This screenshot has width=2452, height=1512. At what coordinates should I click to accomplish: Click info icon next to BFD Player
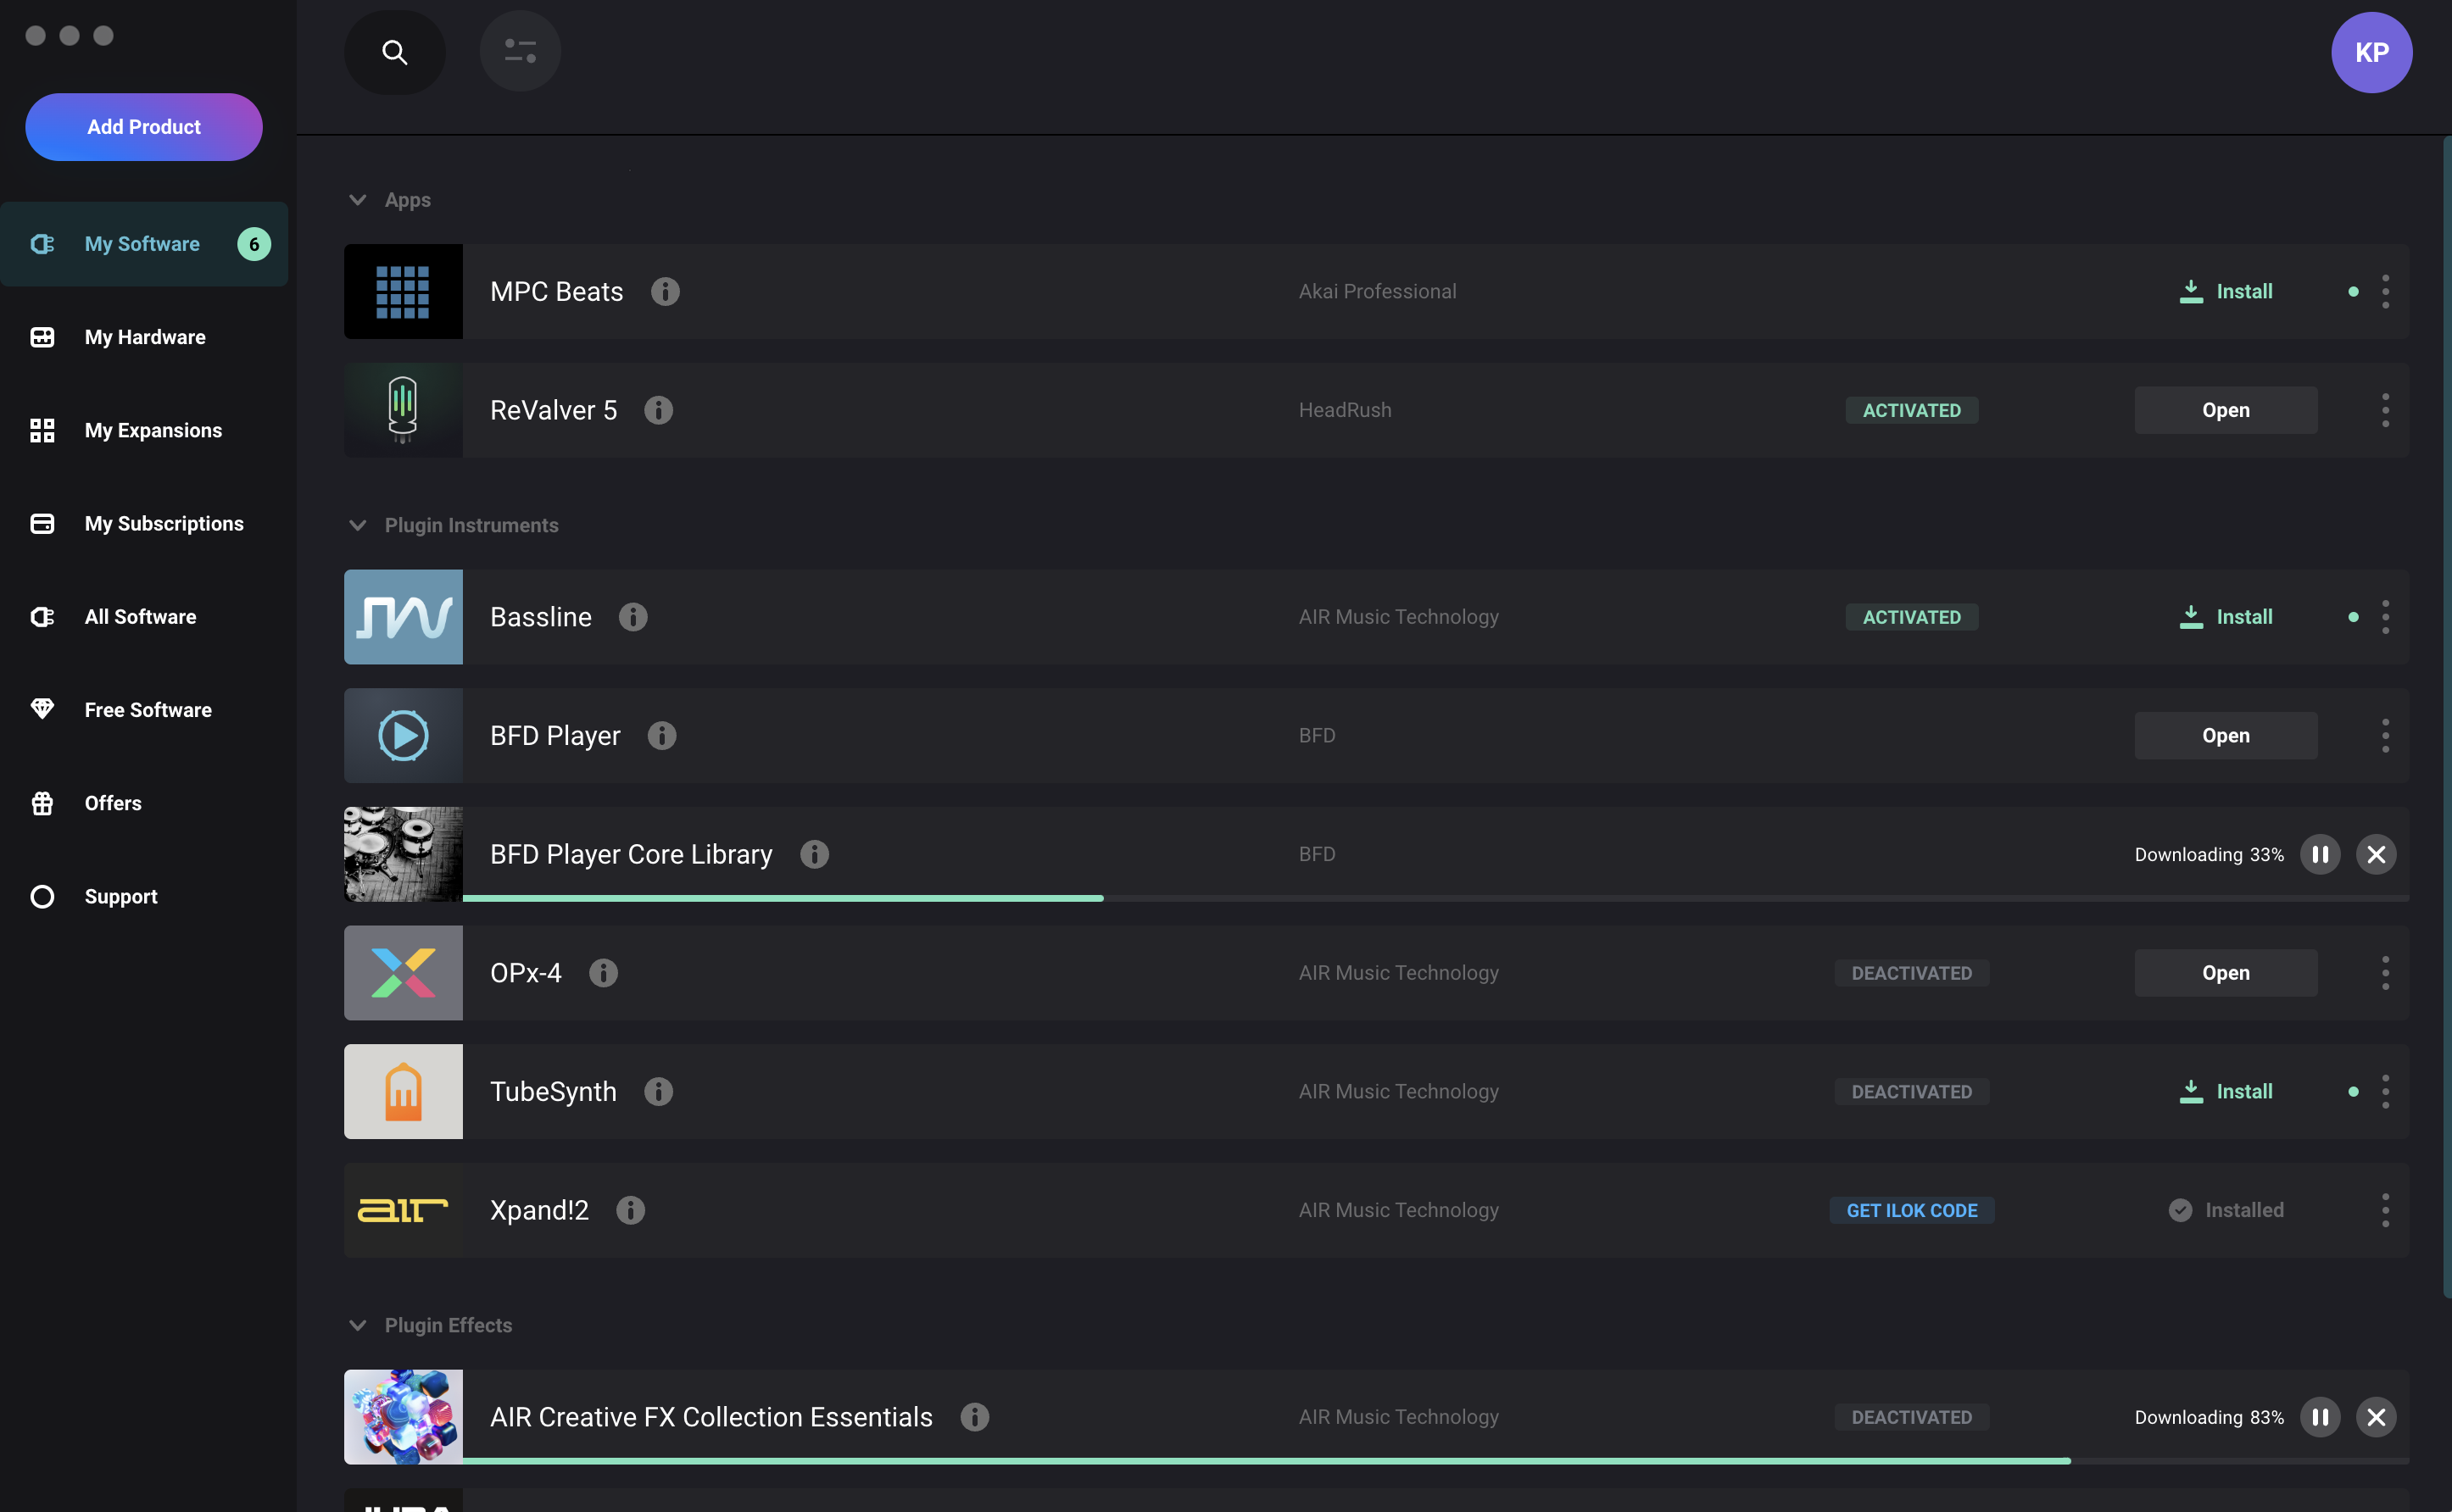tap(661, 736)
